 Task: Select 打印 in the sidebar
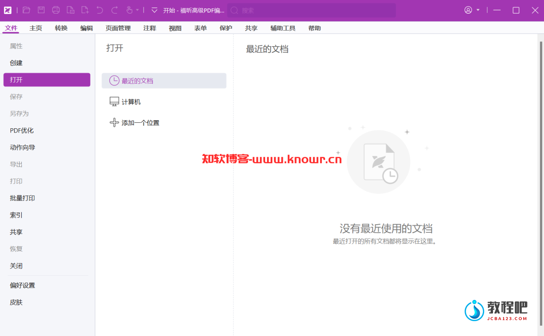click(47, 181)
